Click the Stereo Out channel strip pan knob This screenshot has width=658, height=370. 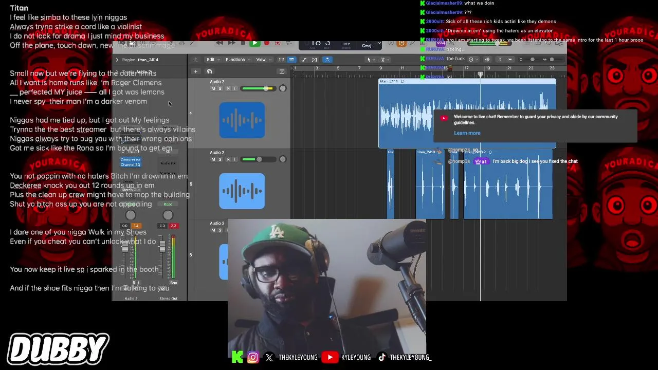168,215
